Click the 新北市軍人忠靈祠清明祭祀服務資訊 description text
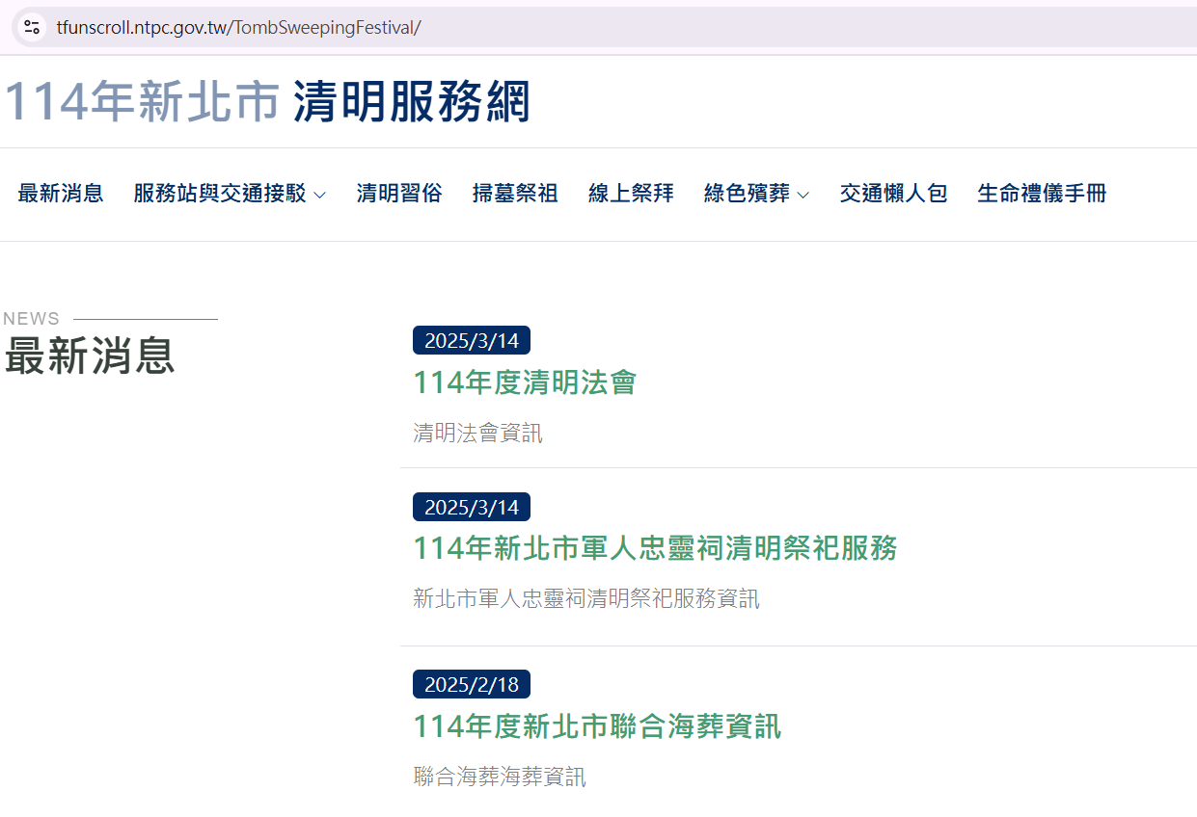The width and height of the screenshot is (1197, 817). (585, 599)
